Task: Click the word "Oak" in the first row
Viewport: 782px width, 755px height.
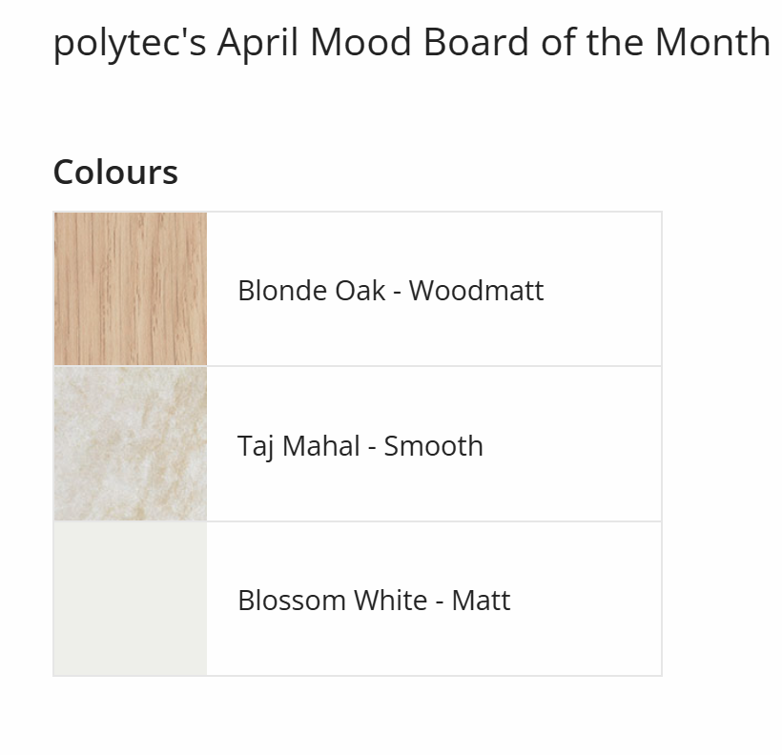Action: [360, 290]
